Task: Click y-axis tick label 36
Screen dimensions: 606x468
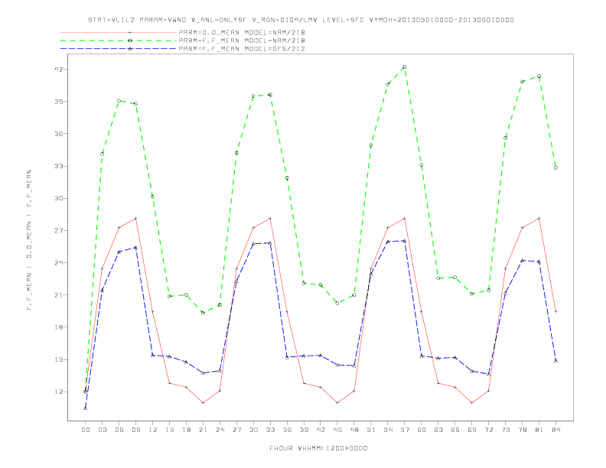Action: coord(59,134)
